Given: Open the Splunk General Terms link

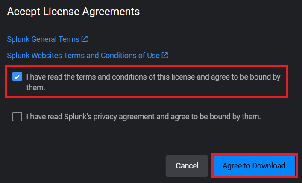Looking at the screenshot, I should (43, 39).
